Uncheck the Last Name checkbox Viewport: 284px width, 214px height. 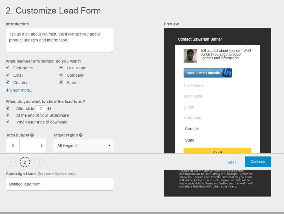[x=61, y=68]
